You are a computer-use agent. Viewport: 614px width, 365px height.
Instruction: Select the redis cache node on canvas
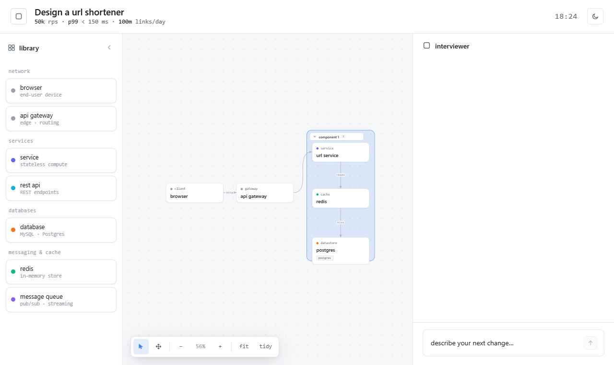[x=341, y=198]
